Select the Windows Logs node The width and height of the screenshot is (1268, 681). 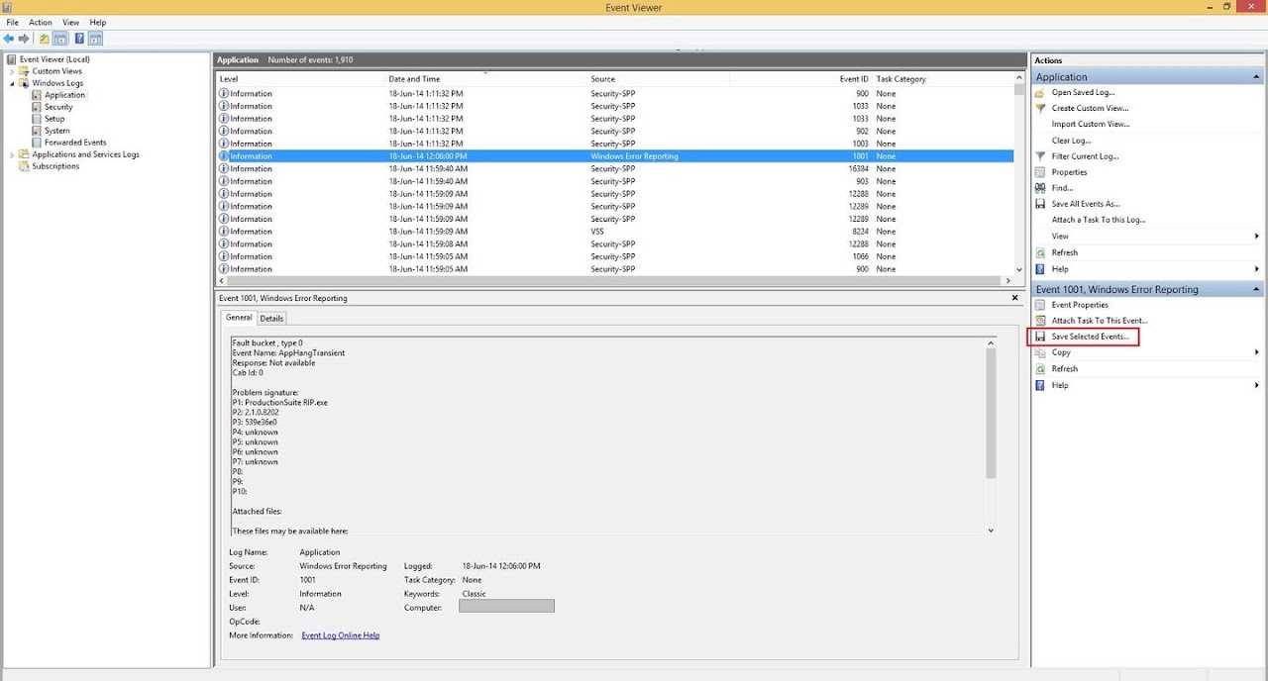(57, 83)
